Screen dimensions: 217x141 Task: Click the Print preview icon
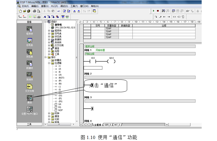tap(38, 11)
